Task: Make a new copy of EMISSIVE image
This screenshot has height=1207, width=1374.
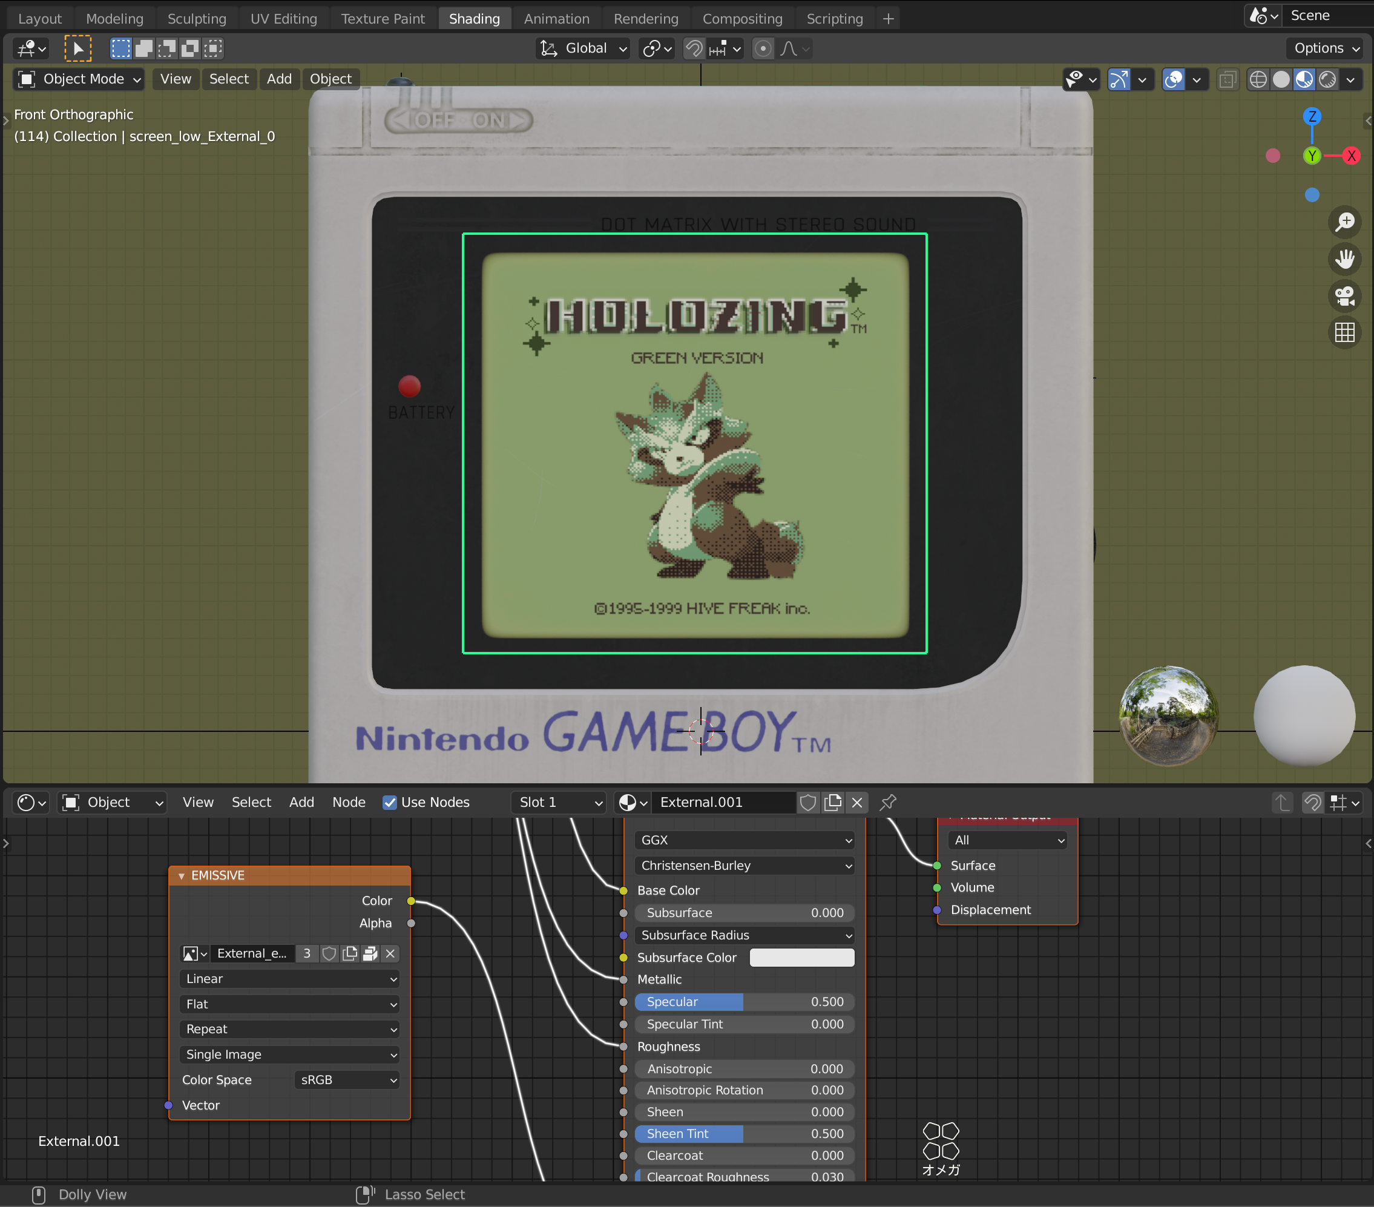Action: pos(349,953)
